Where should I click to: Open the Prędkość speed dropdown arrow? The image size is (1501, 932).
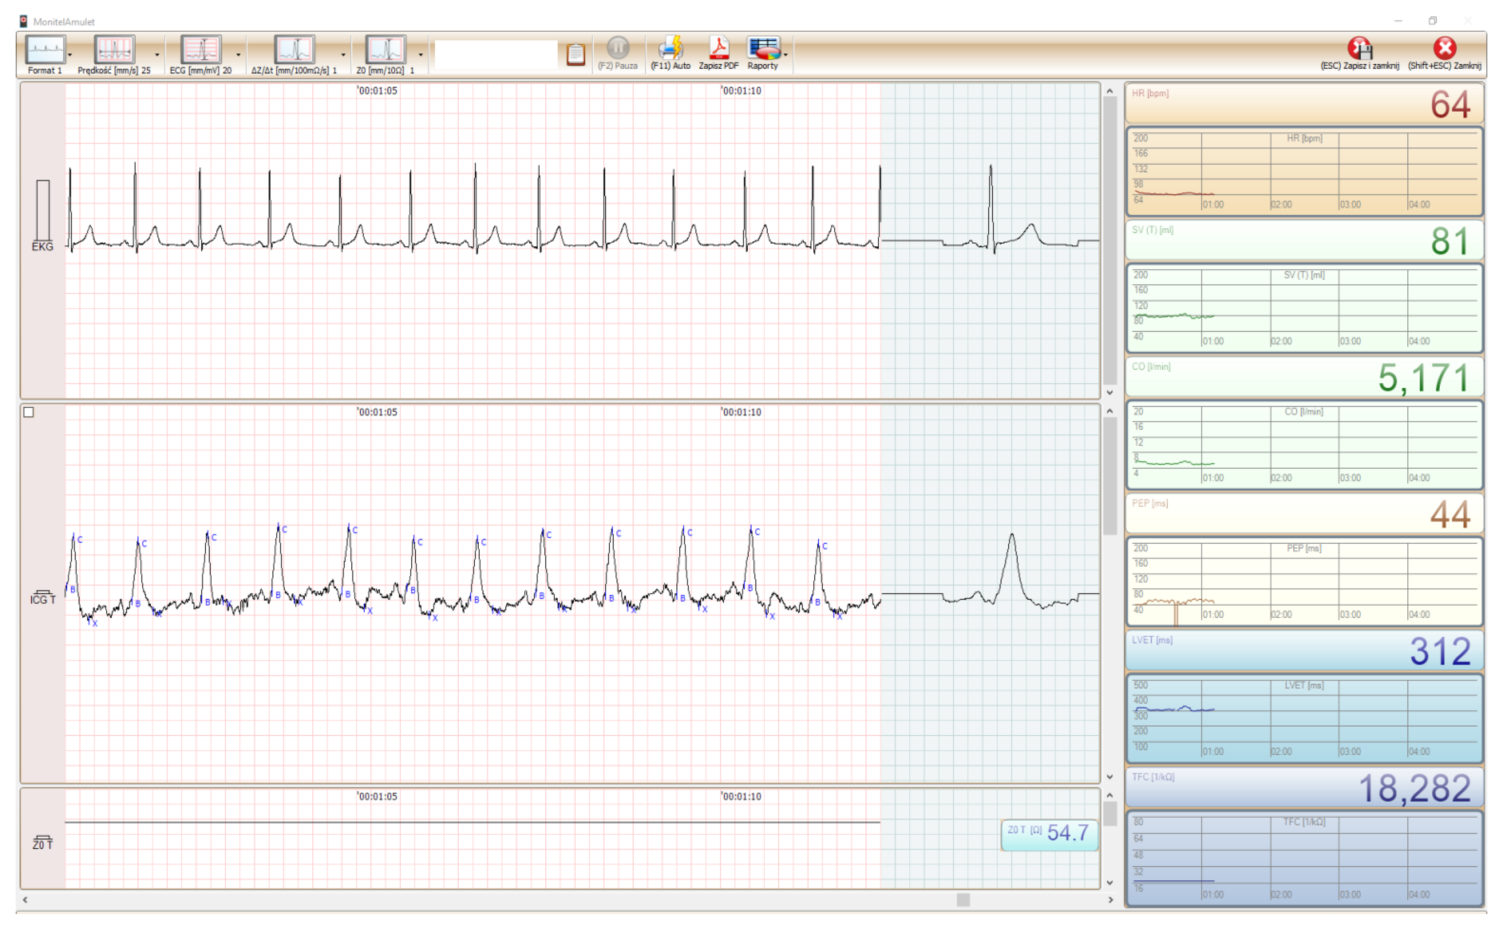coord(157,55)
